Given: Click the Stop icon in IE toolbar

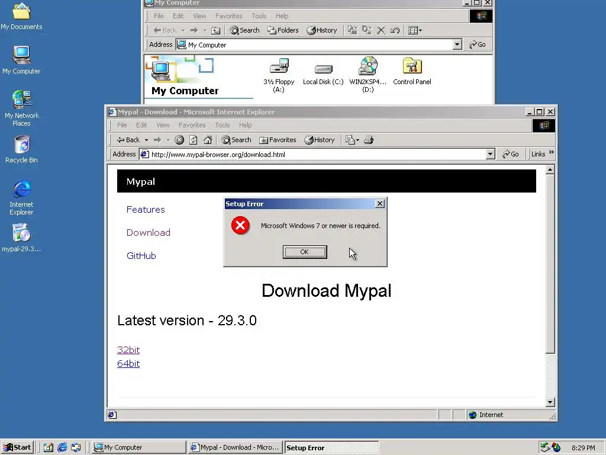Looking at the screenshot, I should coord(179,140).
